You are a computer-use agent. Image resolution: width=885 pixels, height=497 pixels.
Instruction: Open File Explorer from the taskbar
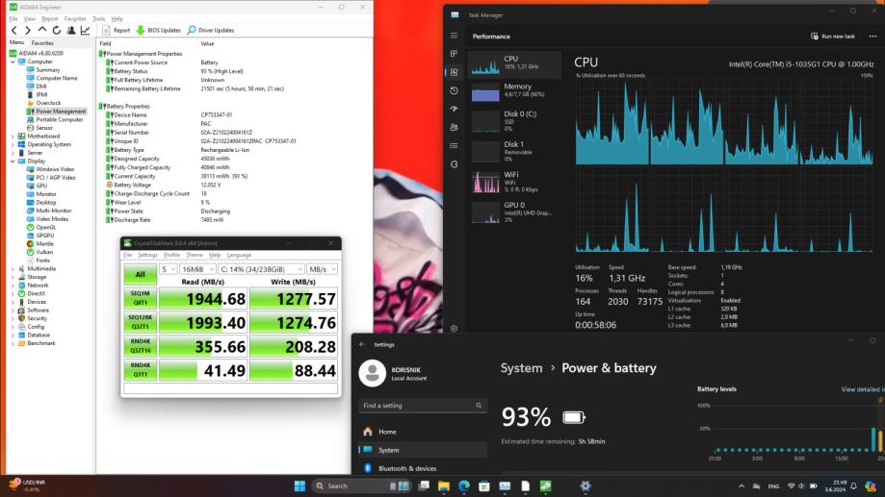[x=444, y=485]
